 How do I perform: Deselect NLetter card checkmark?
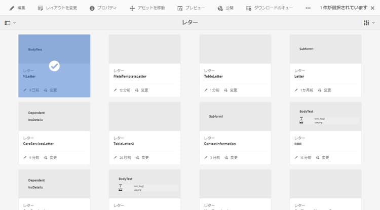[54, 66]
